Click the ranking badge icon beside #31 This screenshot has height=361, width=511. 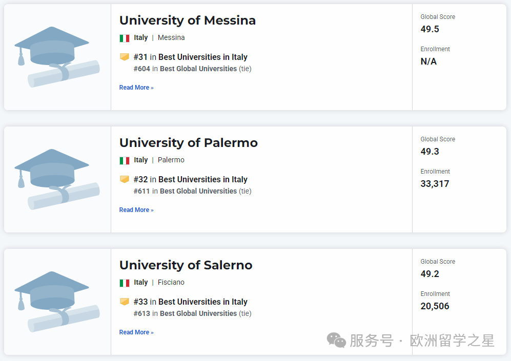125,57
